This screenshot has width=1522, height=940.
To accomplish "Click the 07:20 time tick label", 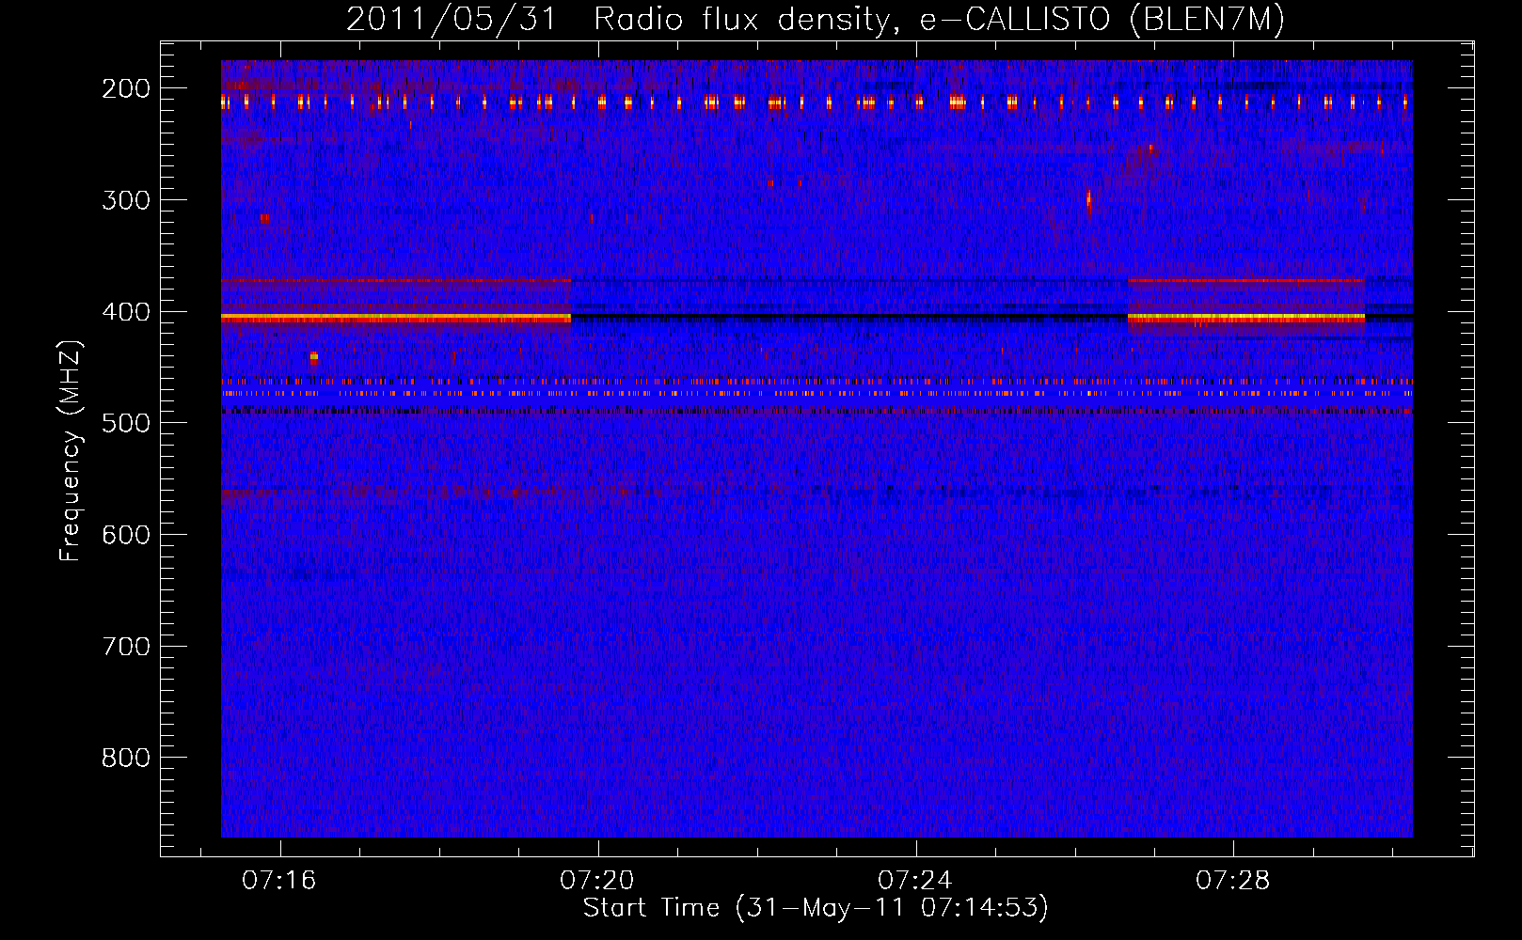I will coord(597,881).
